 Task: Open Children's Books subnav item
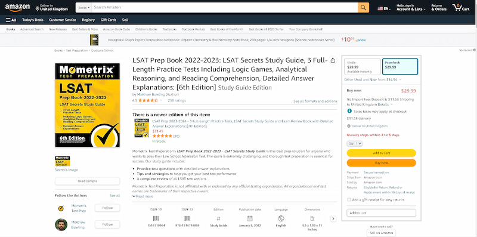(146, 29)
